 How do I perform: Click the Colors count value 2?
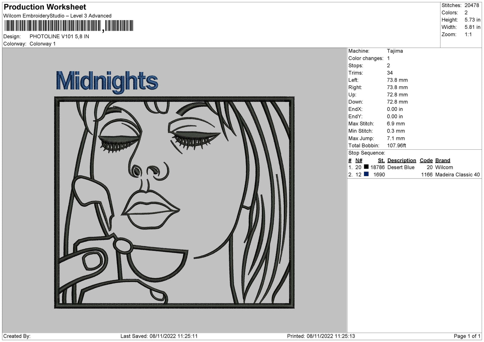[466, 13]
